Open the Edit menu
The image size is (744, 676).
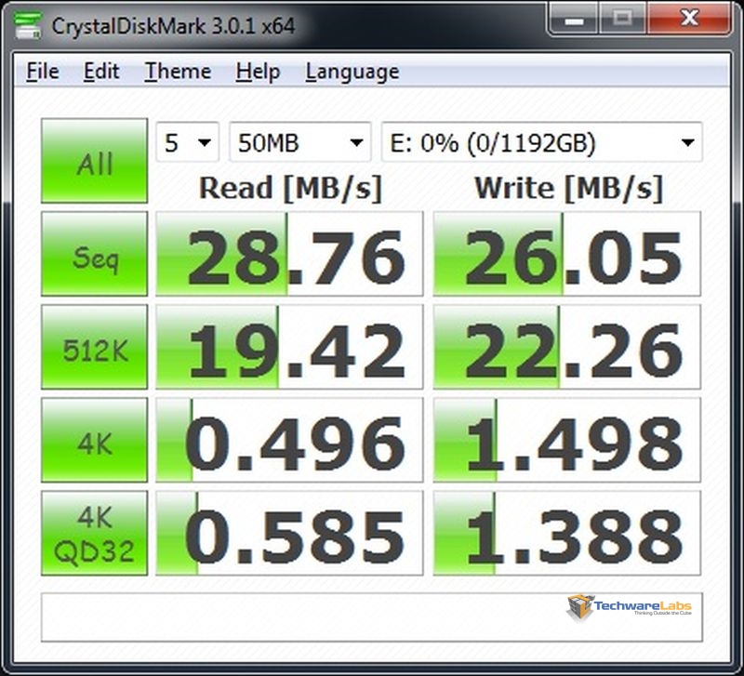(101, 72)
